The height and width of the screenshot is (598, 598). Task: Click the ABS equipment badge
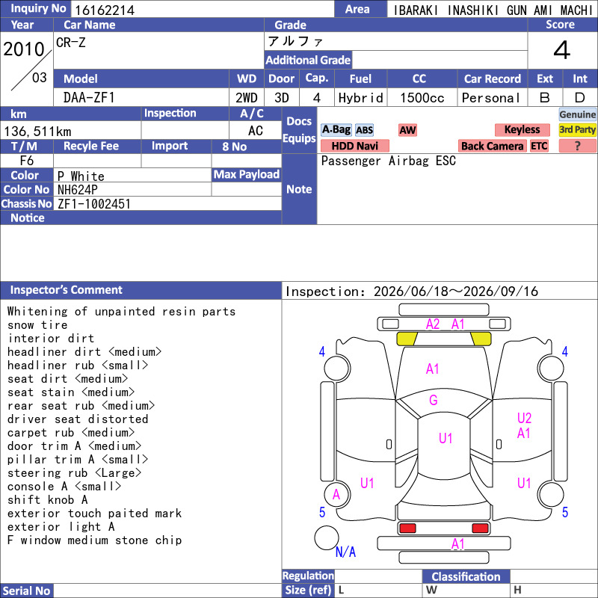pyautogui.click(x=364, y=130)
